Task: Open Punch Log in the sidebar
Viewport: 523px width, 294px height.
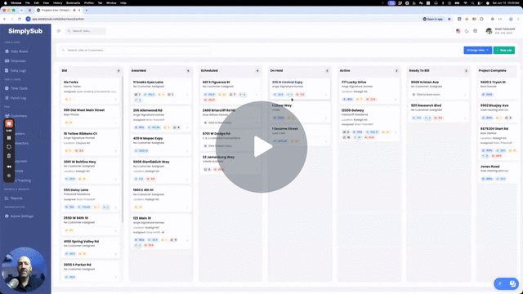Action: (16, 98)
